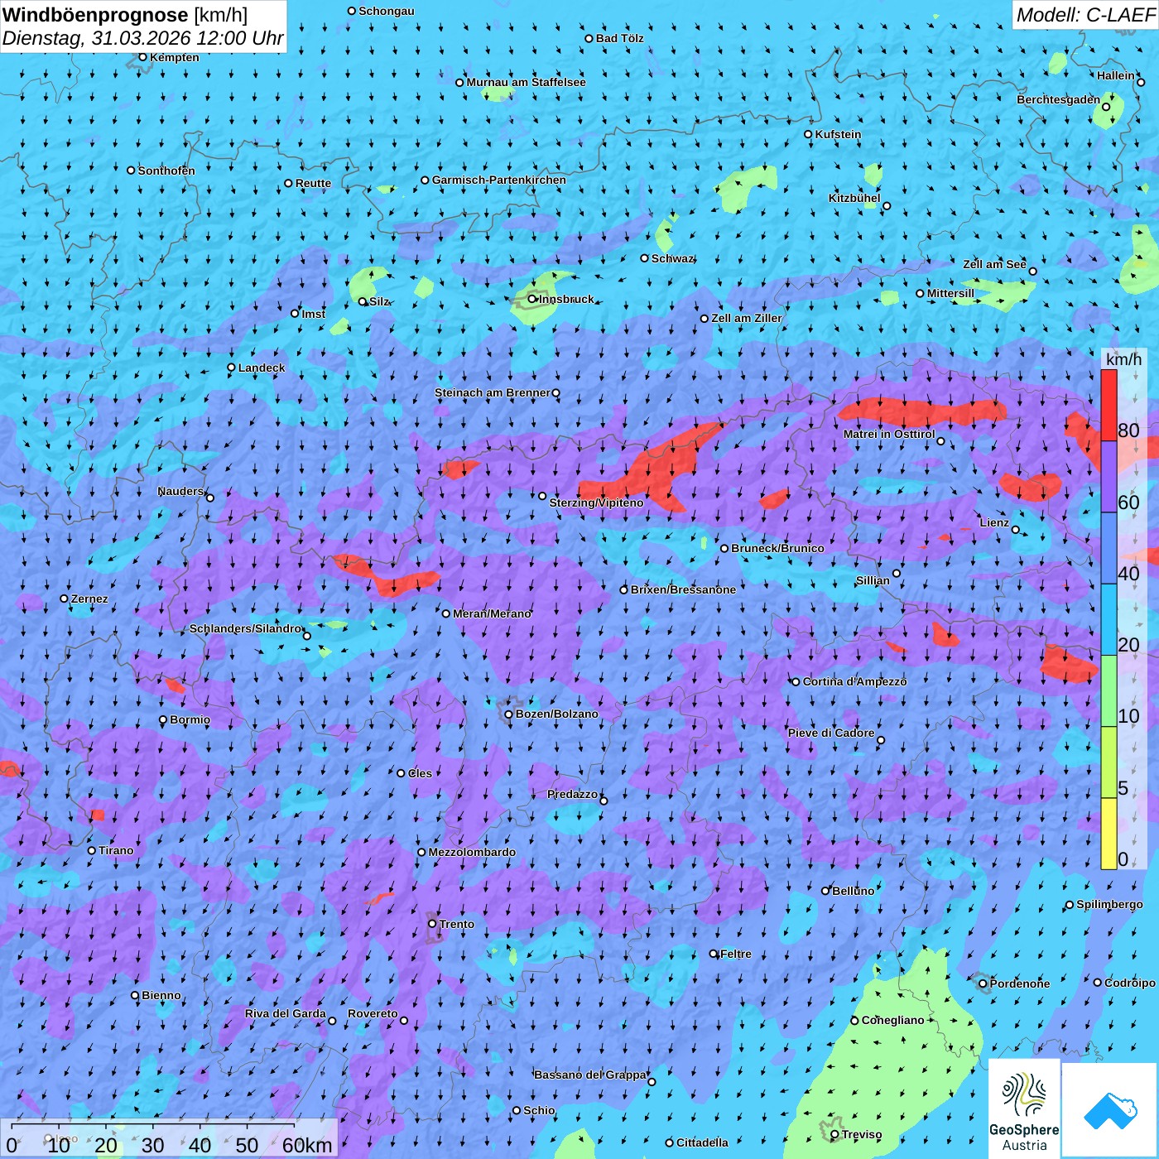Viewport: 1159px width, 1159px height.
Task: Click the Zell am See label
Action: [994, 264]
